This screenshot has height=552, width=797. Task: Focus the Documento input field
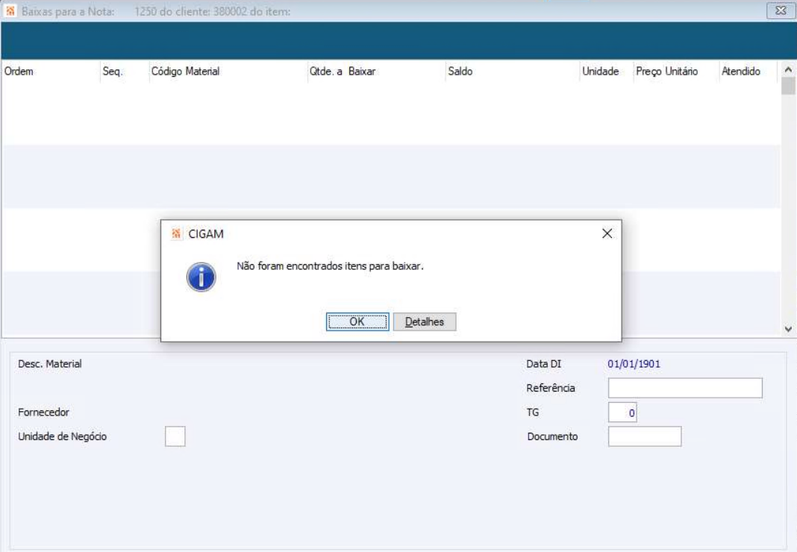(x=645, y=436)
